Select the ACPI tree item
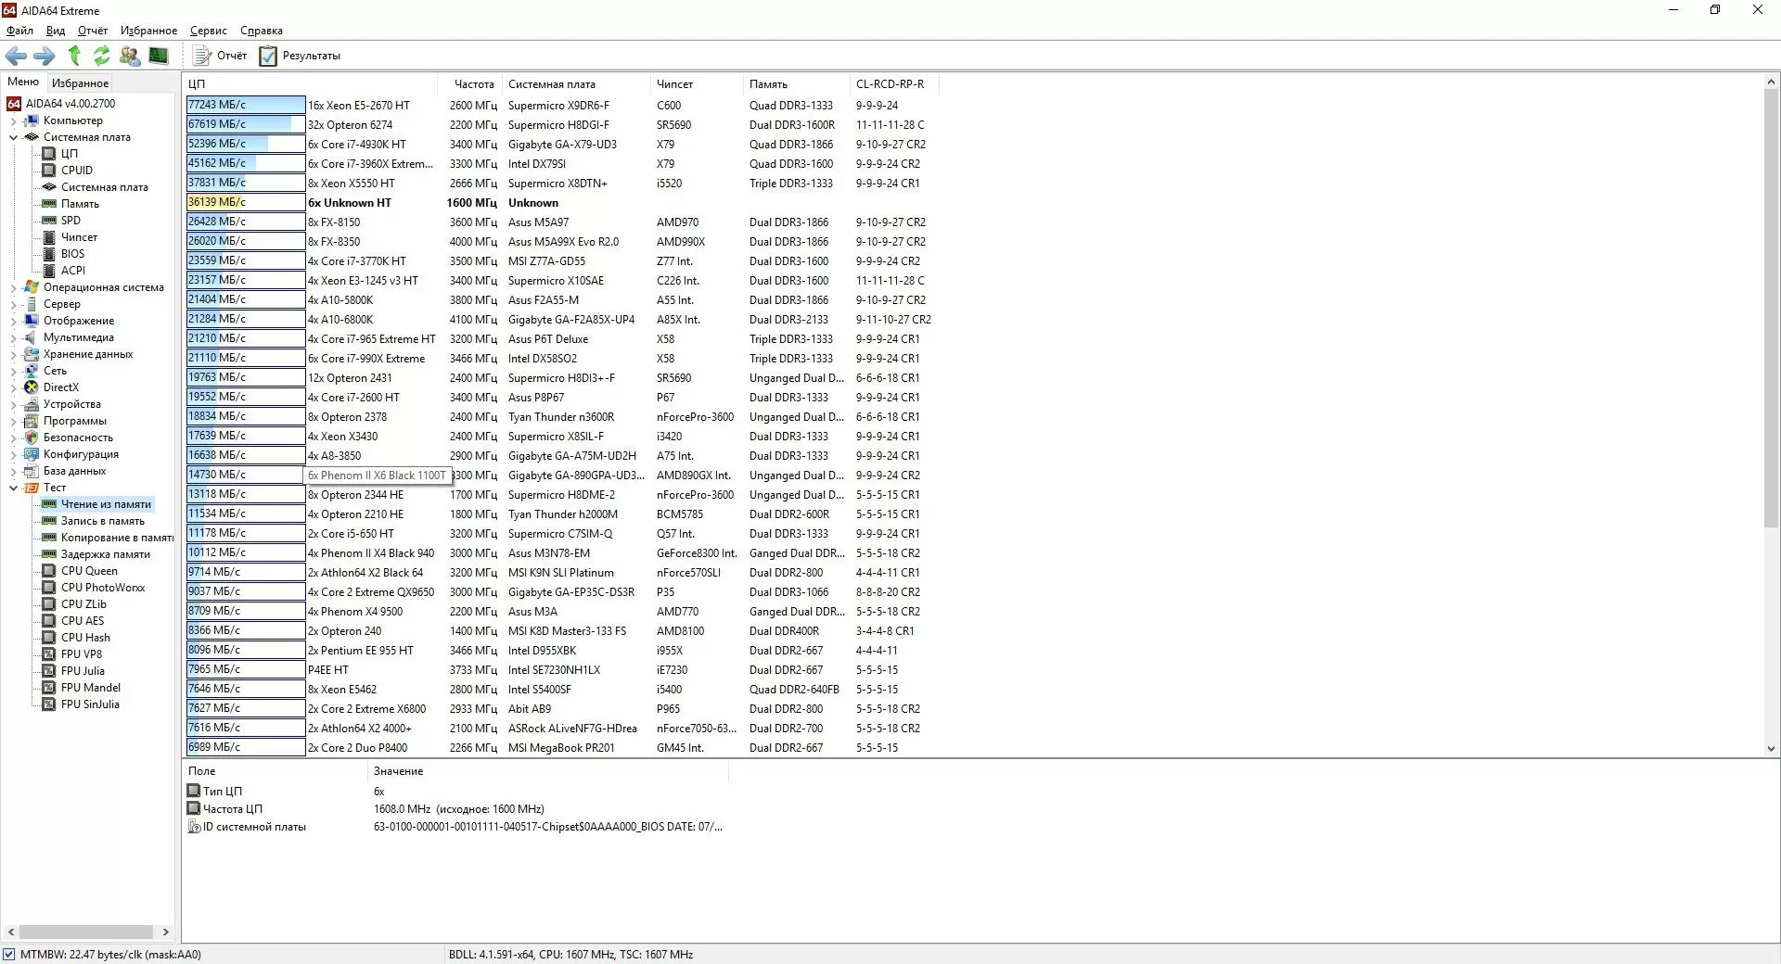This screenshot has height=964, width=1781. coord(72,271)
